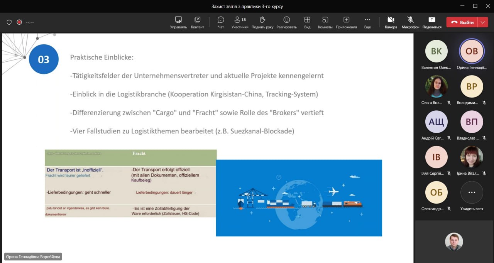
Task: Click the shield security icon
Action: [9, 22]
